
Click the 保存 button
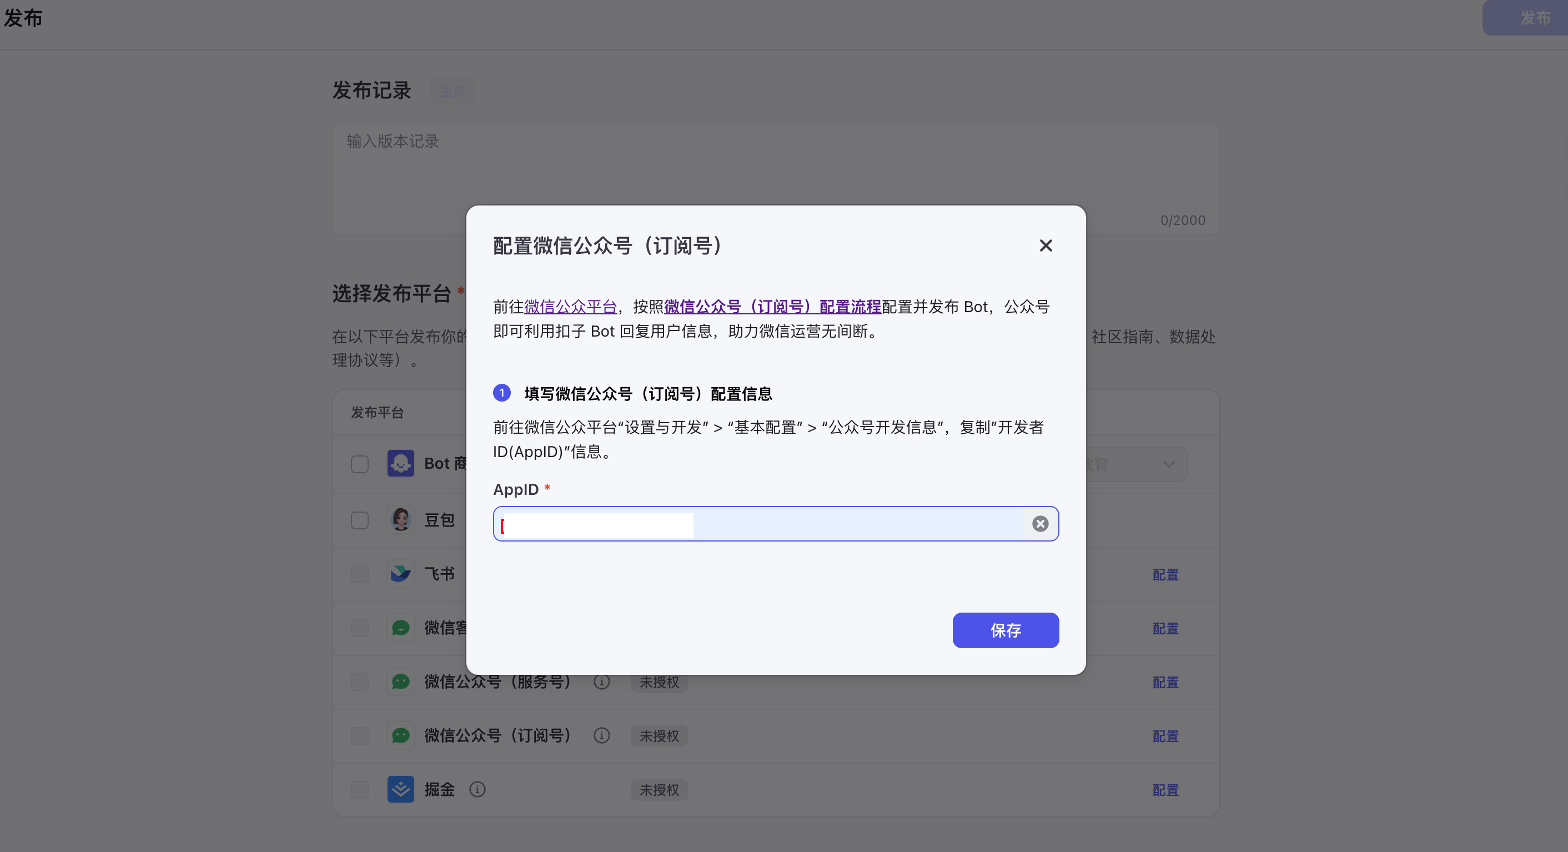(1005, 630)
